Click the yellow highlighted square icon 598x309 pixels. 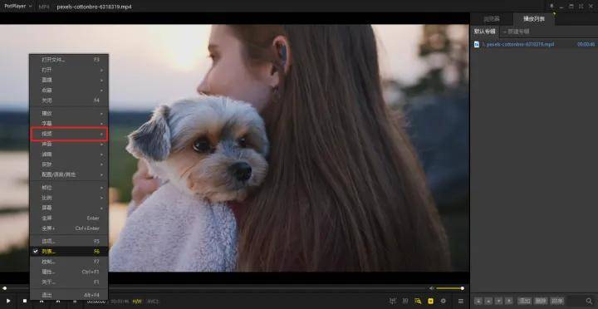pyautogui.click(x=430, y=301)
